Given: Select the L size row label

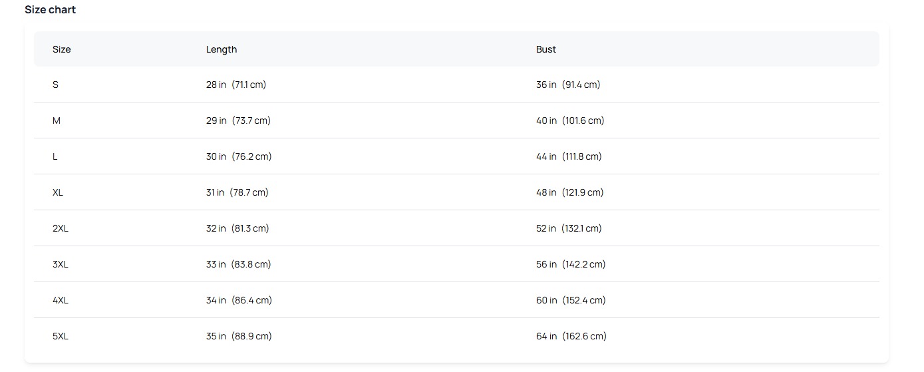Looking at the screenshot, I should coord(55,156).
